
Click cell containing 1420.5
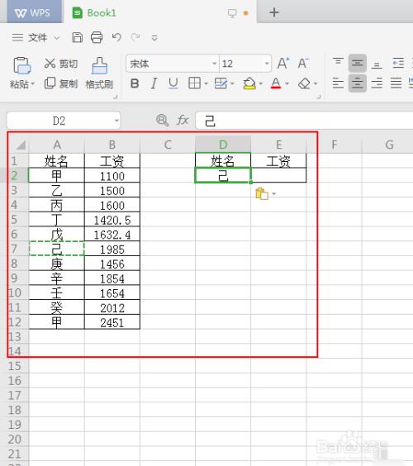112,220
